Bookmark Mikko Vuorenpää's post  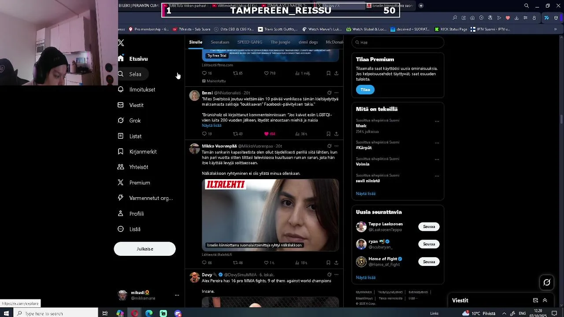click(x=328, y=263)
